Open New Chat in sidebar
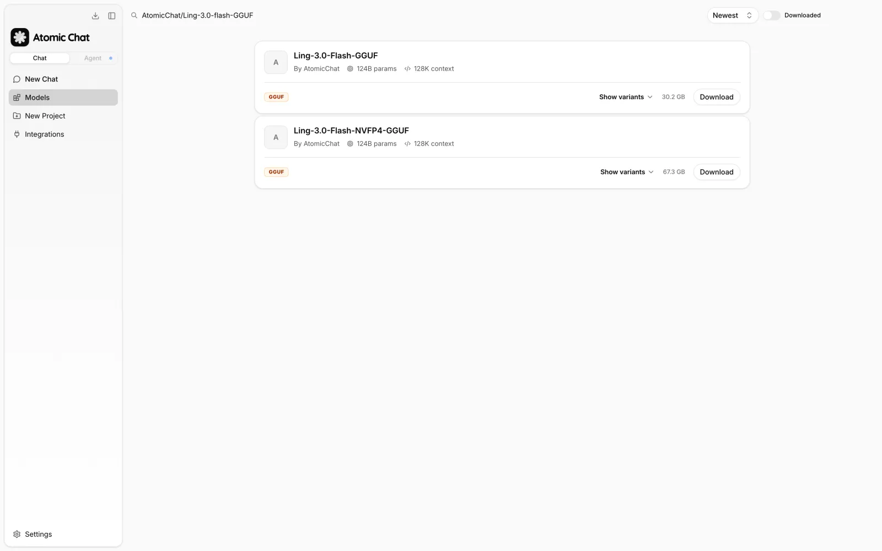The image size is (882, 551). tap(63, 79)
